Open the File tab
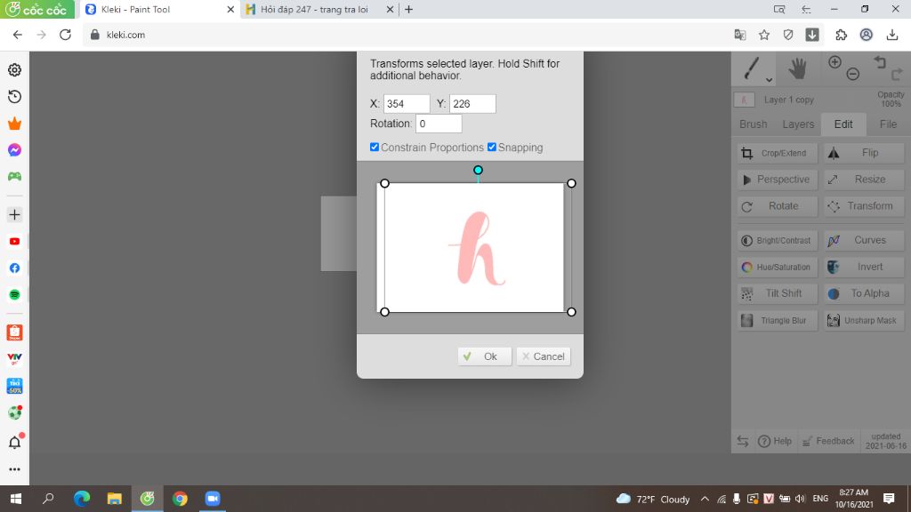Viewport: 911px width, 512px height. tap(888, 124)
